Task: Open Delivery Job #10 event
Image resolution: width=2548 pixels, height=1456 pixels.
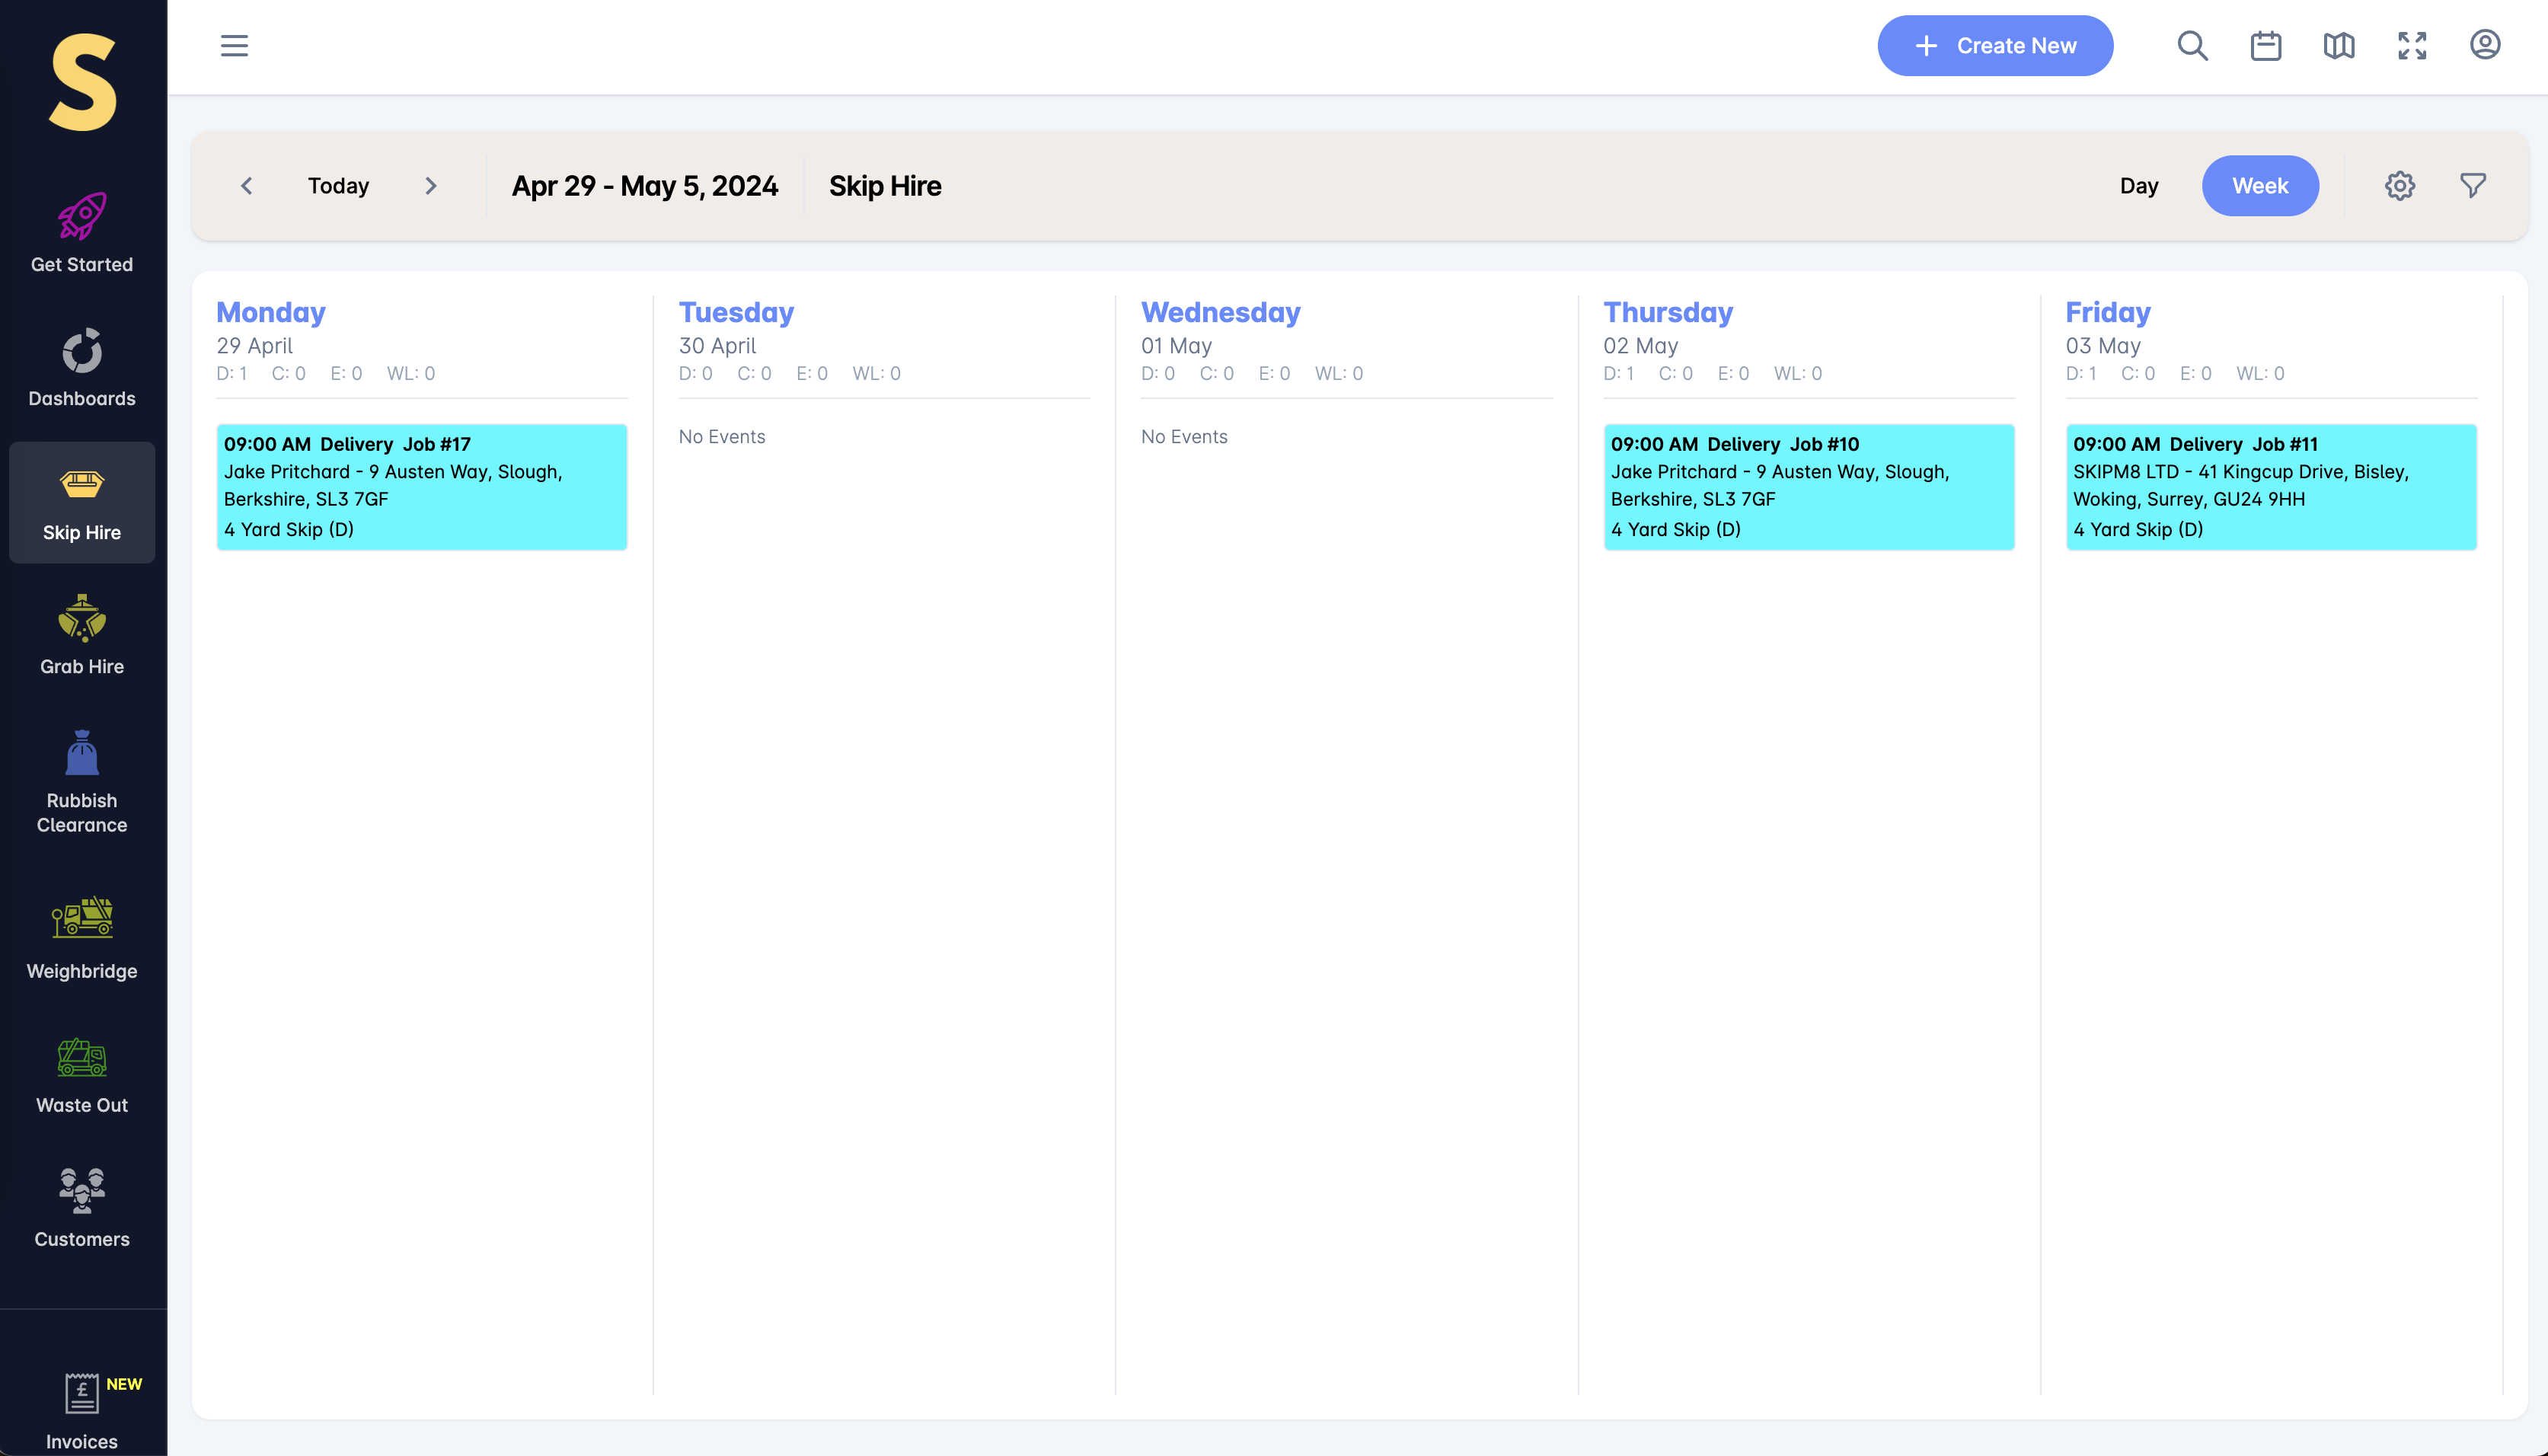Action: [x=1809, y=487]
